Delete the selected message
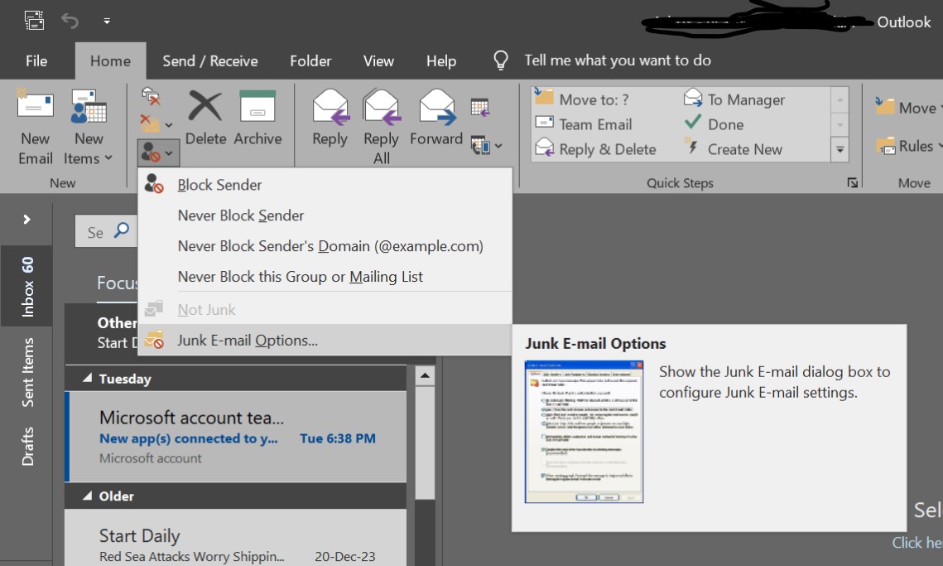Viewport: 943px width, 566px height. point(205,118)
